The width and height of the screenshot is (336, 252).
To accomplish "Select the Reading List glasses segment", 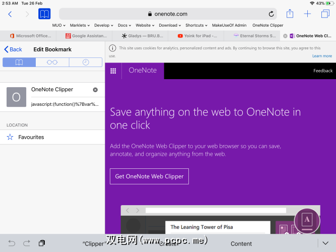I will click(x=52, y=62).
